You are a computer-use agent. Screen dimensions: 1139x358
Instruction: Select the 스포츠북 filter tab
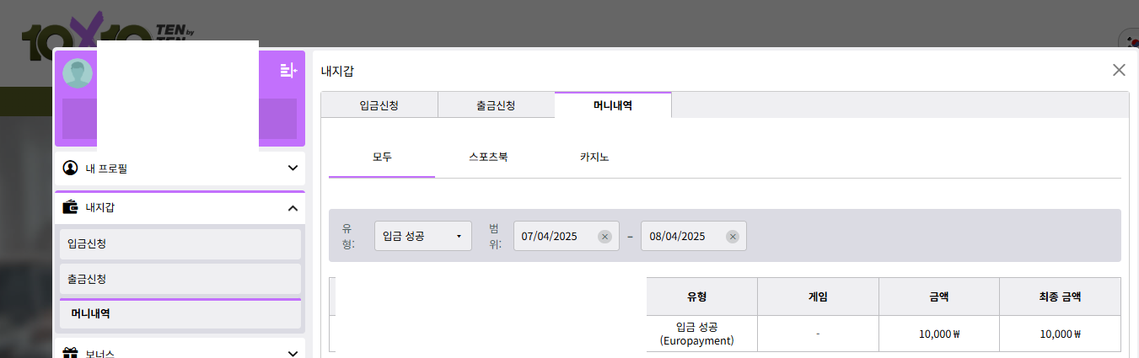click(488, 158)
